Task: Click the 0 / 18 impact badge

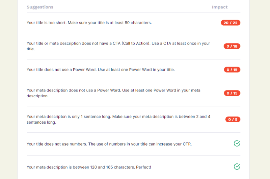Action: click(232, 46)
